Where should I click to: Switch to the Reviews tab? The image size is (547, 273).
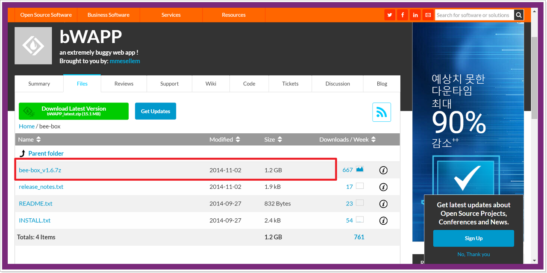click(124, 84)
